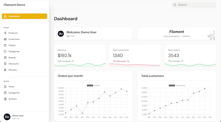Click the Orders per month heading
The image size is (221, 122).
(x=70, y=76)
